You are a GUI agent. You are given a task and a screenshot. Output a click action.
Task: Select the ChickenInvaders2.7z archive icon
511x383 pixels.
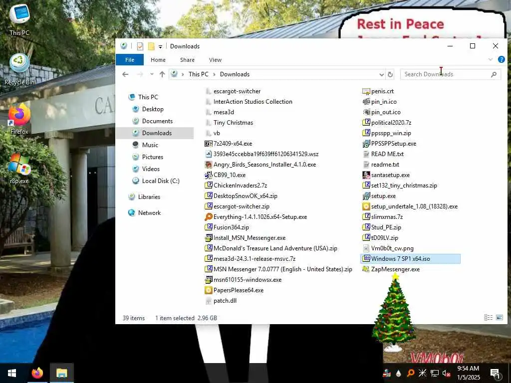(x=208, y=186)
